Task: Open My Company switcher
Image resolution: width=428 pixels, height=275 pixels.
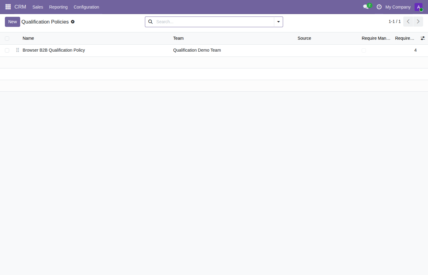Action: click(x=398, y=7)
